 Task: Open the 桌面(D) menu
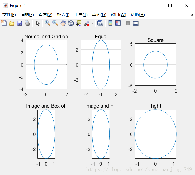tap(99, 15)
